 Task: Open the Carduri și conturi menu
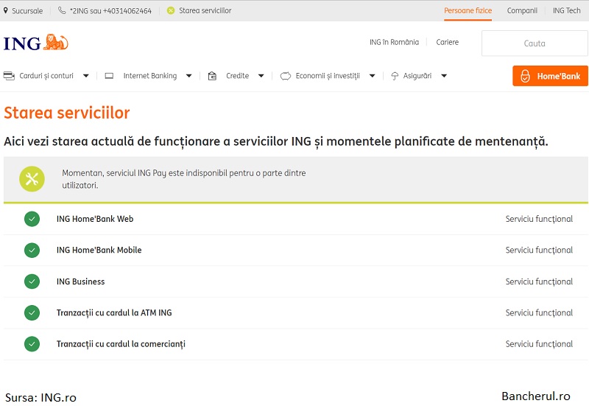pyautogui.click(x=46, y=76)
